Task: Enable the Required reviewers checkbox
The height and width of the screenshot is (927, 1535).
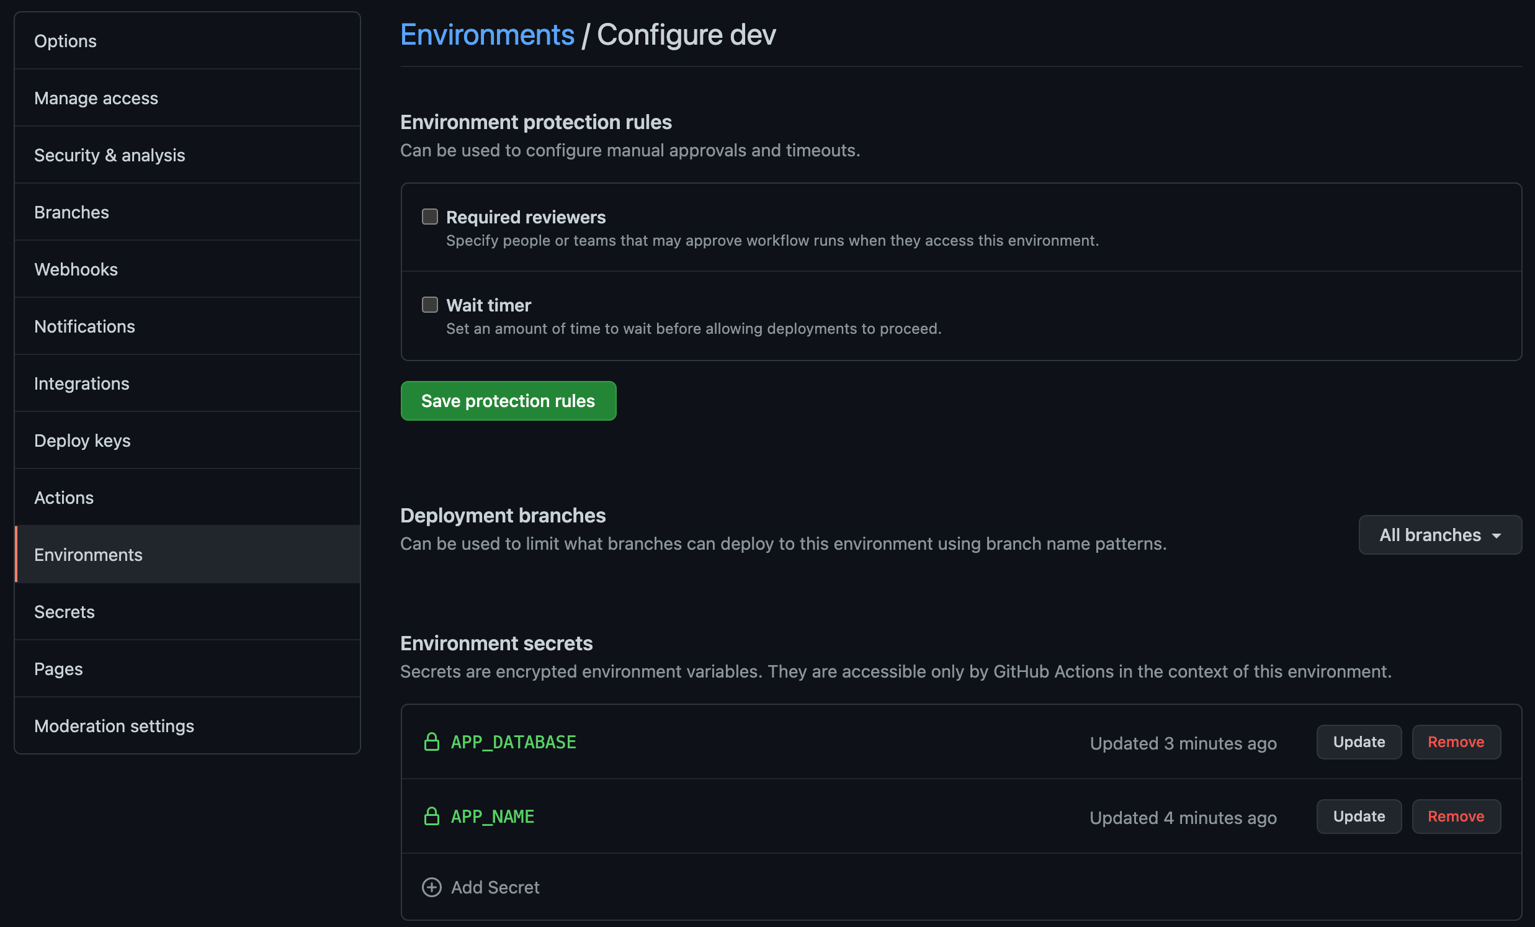Action: pos(429,217)
